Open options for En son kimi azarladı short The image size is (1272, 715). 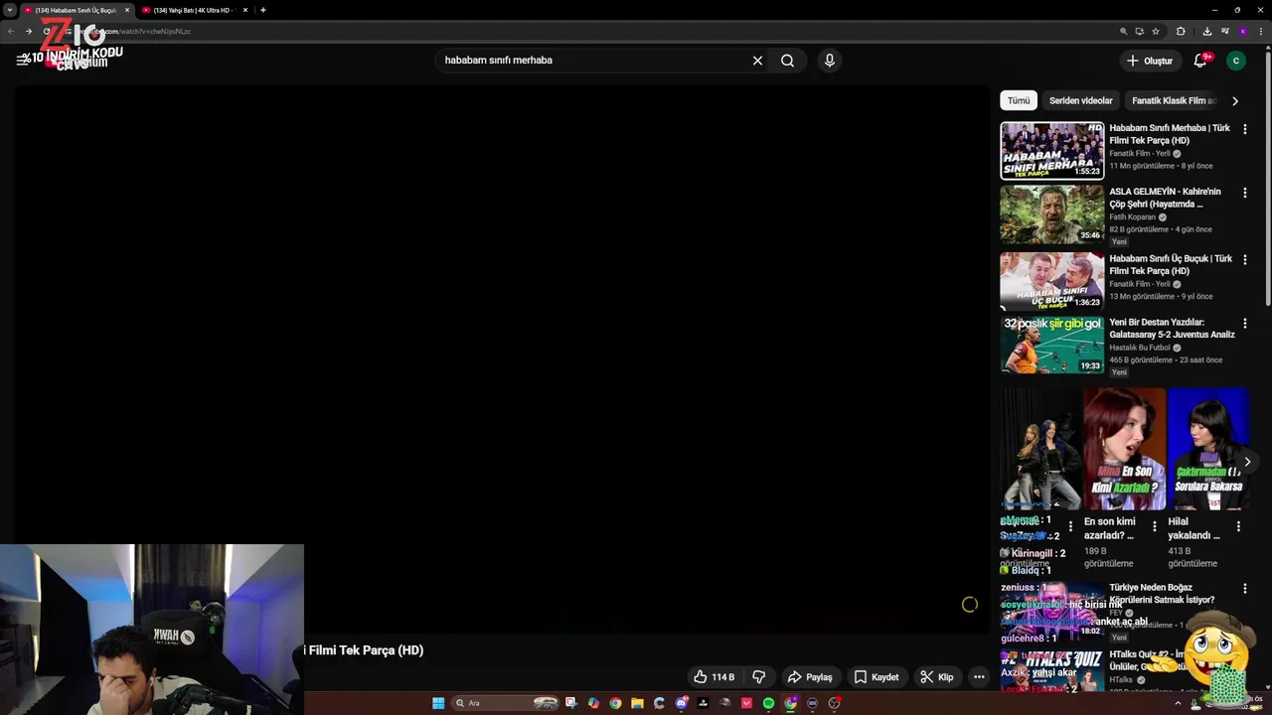(x=1155, y=527)
